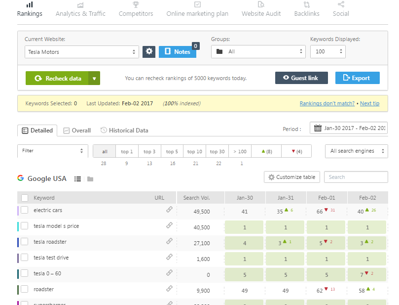Screen dimensions: 399x305
Task: Open the Competitors tab
Action: pos(136,9)
